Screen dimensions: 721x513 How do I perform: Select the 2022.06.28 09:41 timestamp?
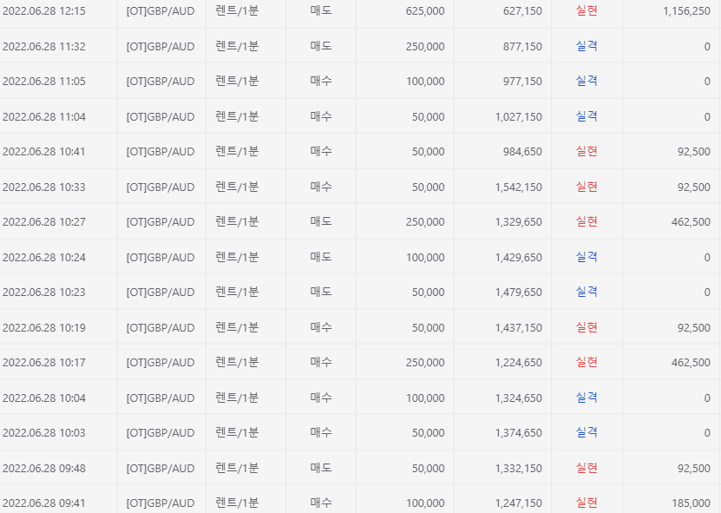click(44, 503)
